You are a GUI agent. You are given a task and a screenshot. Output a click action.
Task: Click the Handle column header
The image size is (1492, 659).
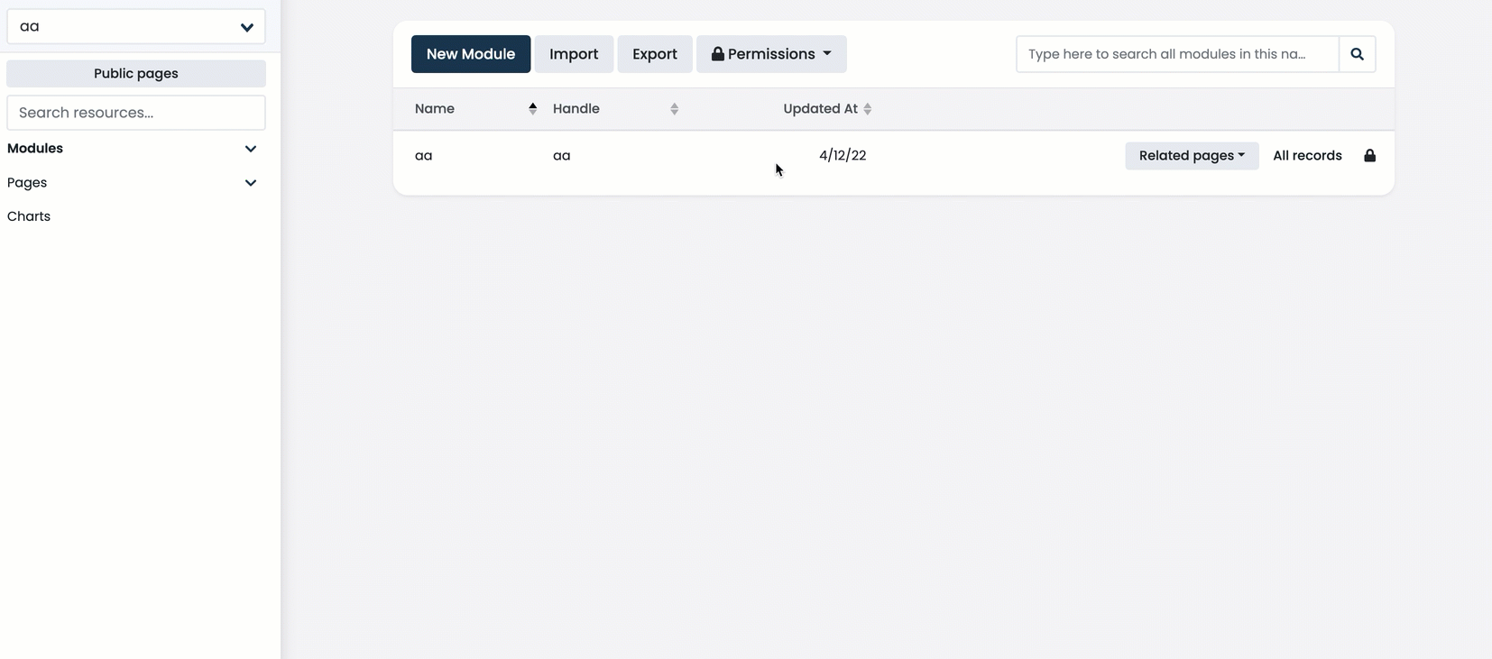[x=576, y=108]
